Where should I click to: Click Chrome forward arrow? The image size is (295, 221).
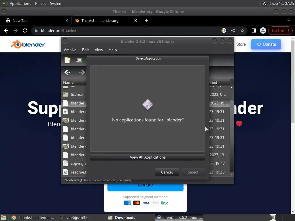(16, 31)
